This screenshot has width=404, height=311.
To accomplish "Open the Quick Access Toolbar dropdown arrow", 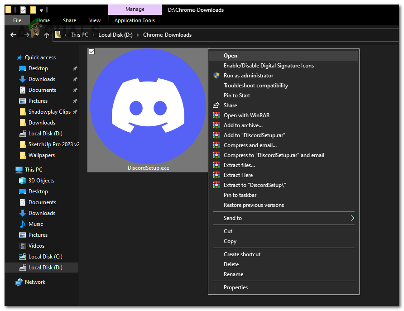I will coord(42,10).
